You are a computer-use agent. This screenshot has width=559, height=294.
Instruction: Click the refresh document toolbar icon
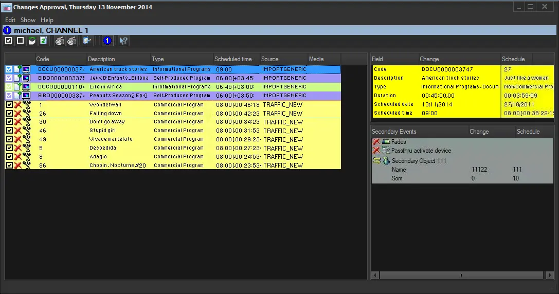(43, 41)
